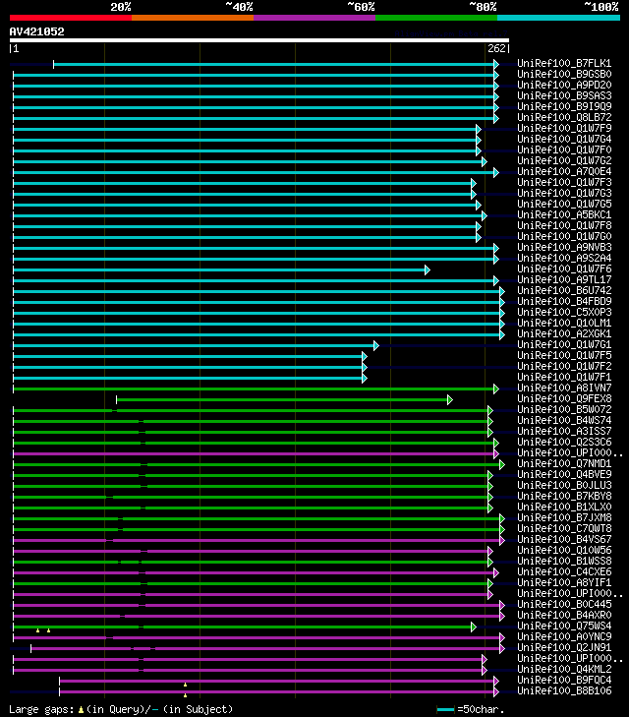Click the green alignment bar for UniRef100_Q9FEX8
The width and height of the screenshot is (629, 717).
click(x=283, y=400)
